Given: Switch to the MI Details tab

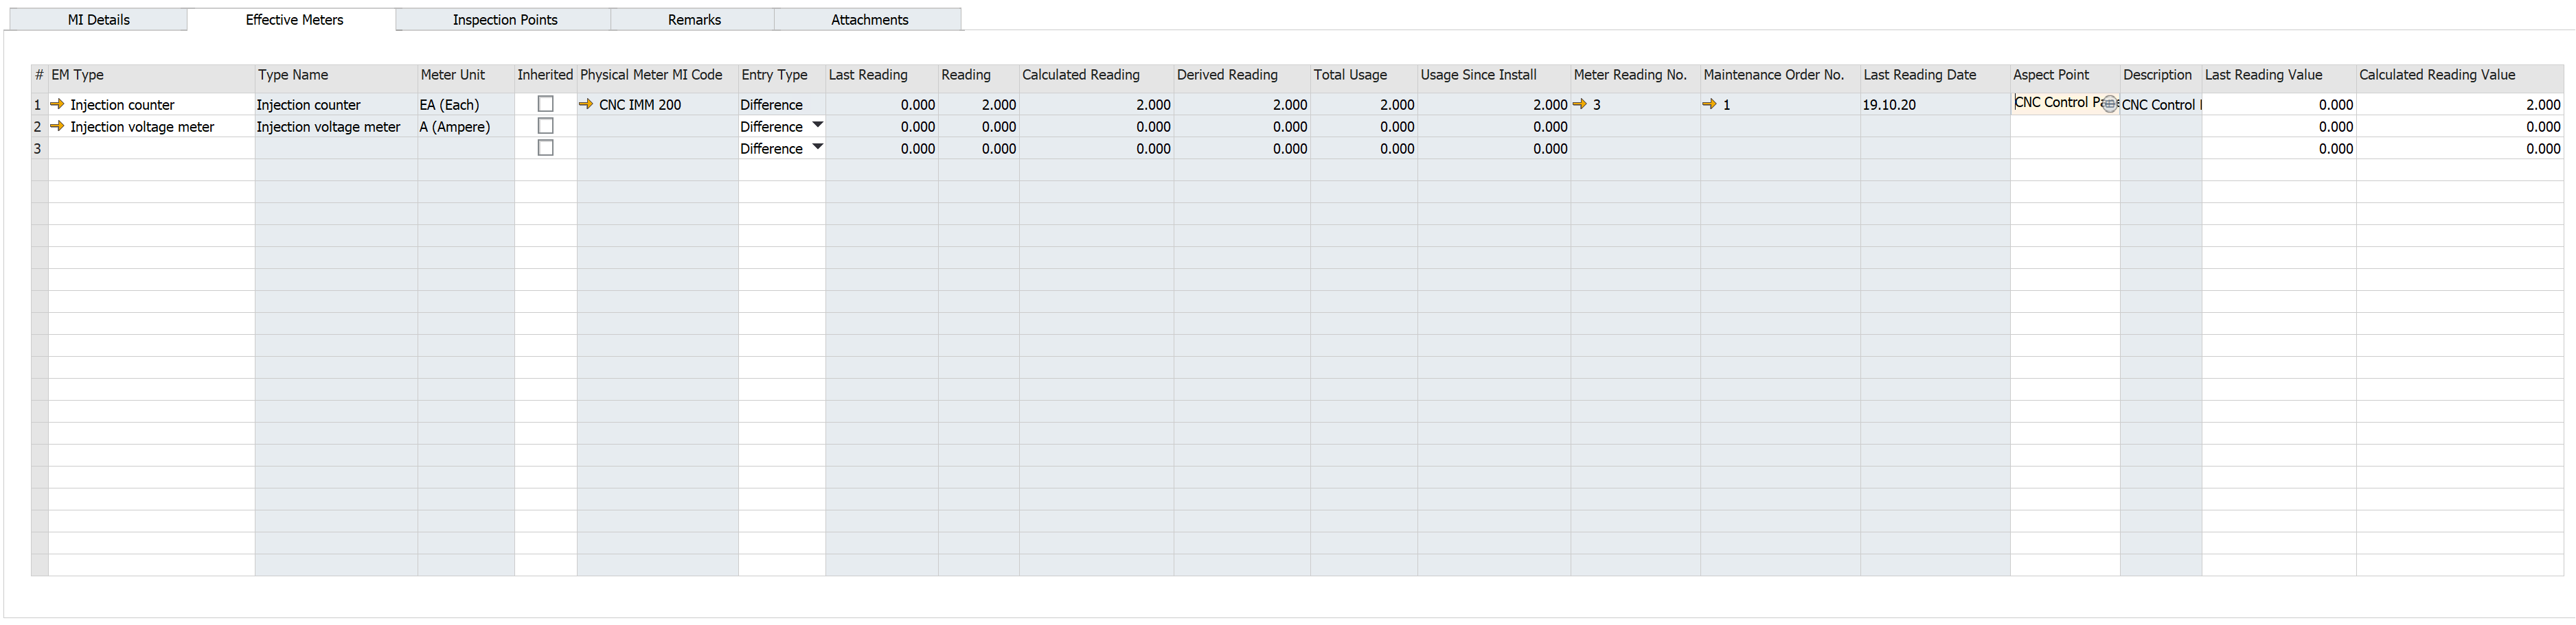Looking at the screenshot, I should pos(98,20).
